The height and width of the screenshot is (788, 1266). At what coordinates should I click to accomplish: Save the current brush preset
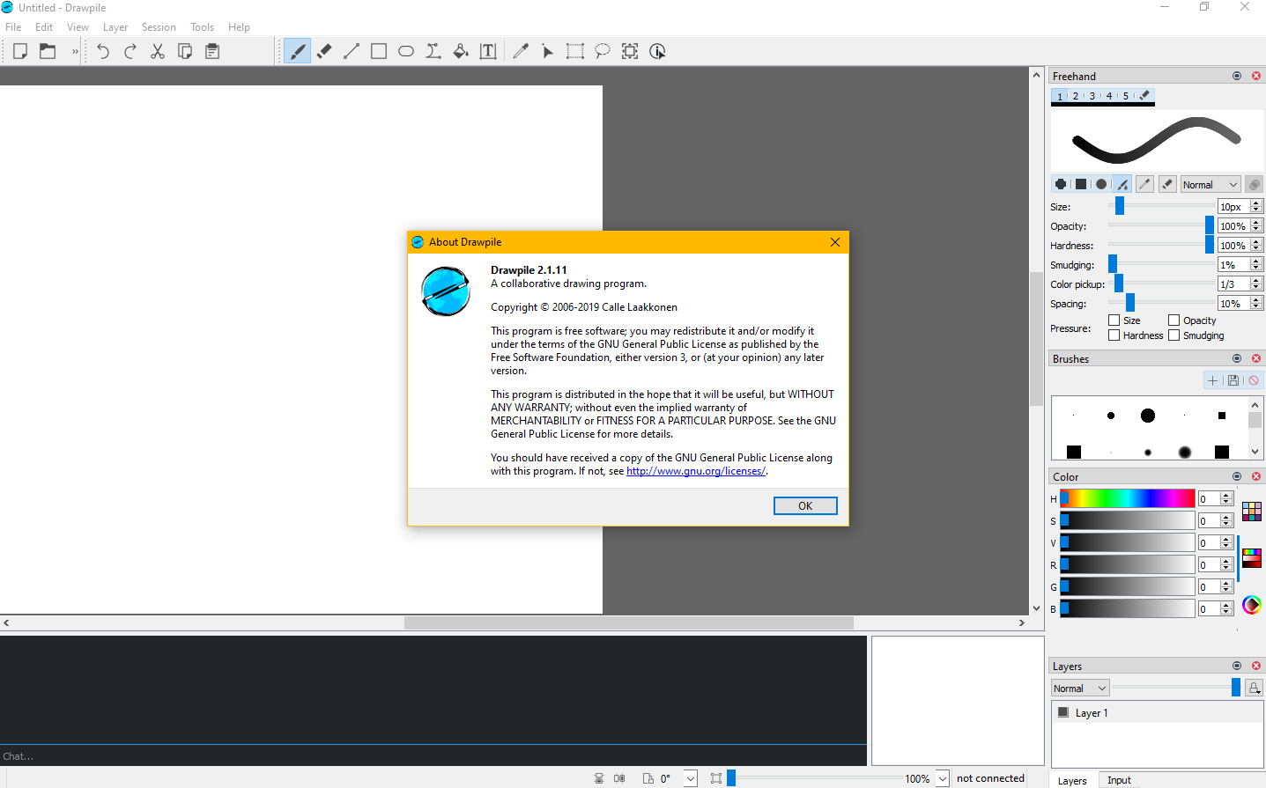tap(1233, 380)
